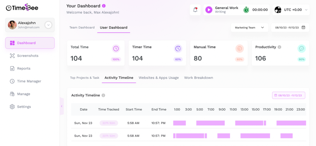Expand the Alexajohn account chevron
The height and width of the screenshot is (146, 316).
pos(48,25)
